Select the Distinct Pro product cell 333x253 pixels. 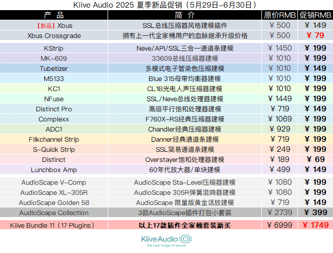click(54, 109)
